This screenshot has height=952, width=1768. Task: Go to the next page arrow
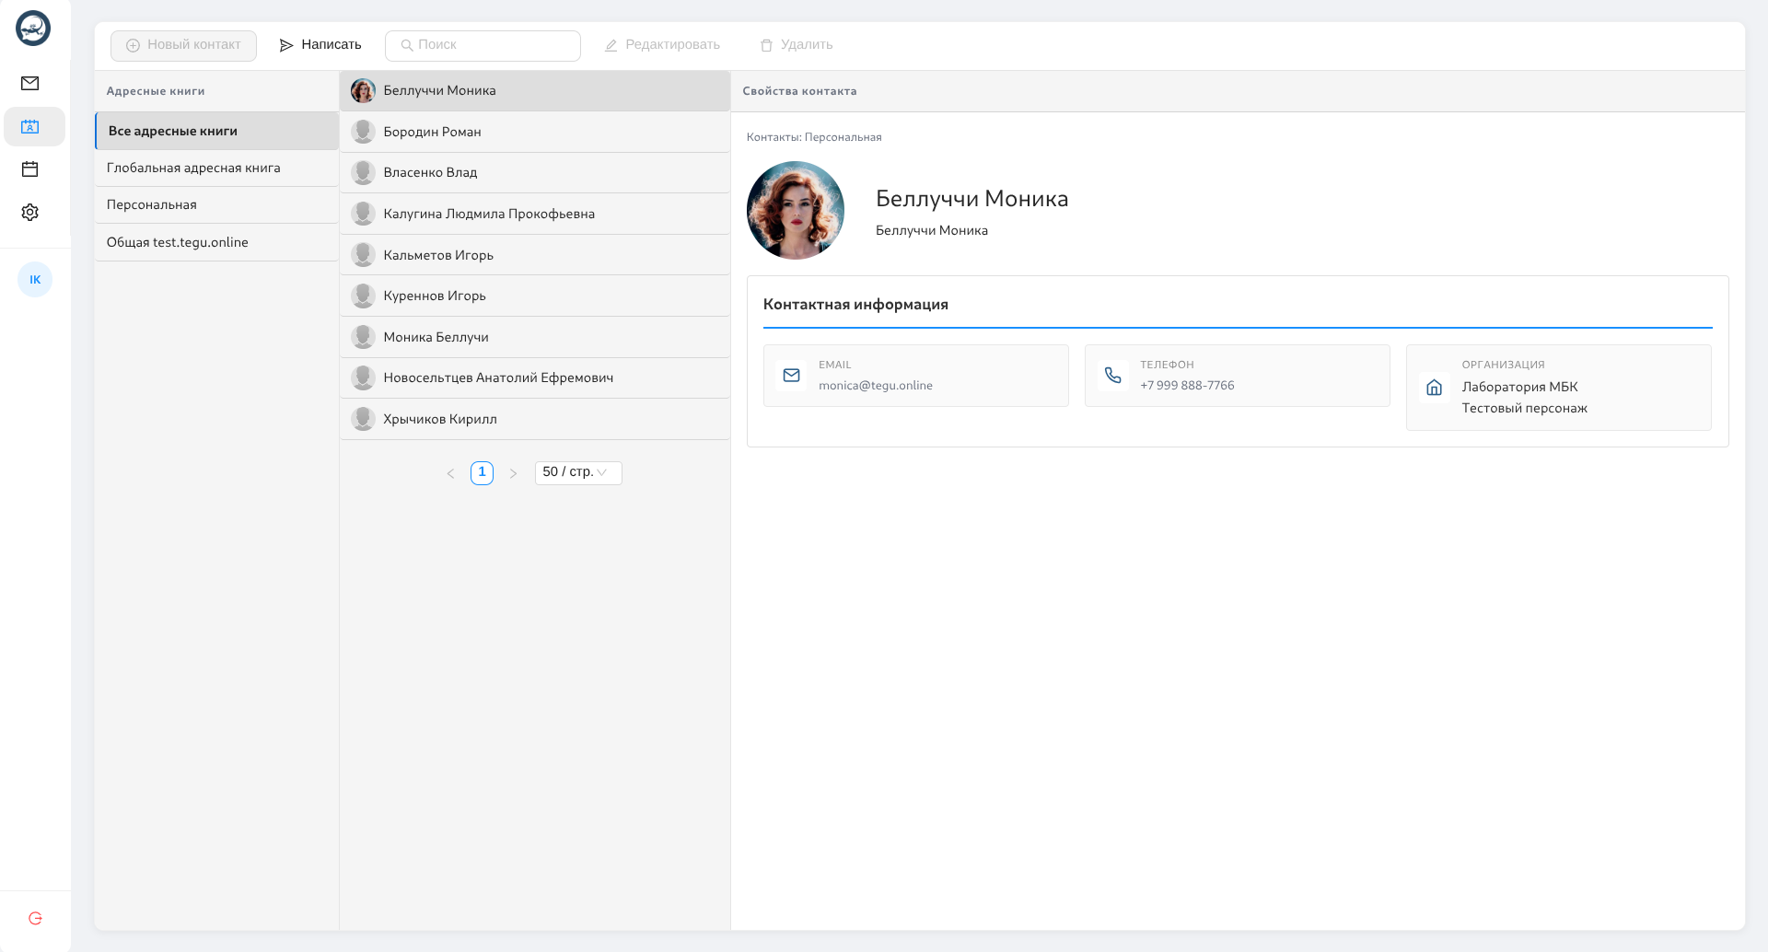coord(513,473)
